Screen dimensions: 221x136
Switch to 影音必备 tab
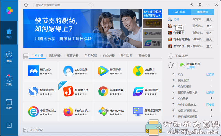coord(73,56)
